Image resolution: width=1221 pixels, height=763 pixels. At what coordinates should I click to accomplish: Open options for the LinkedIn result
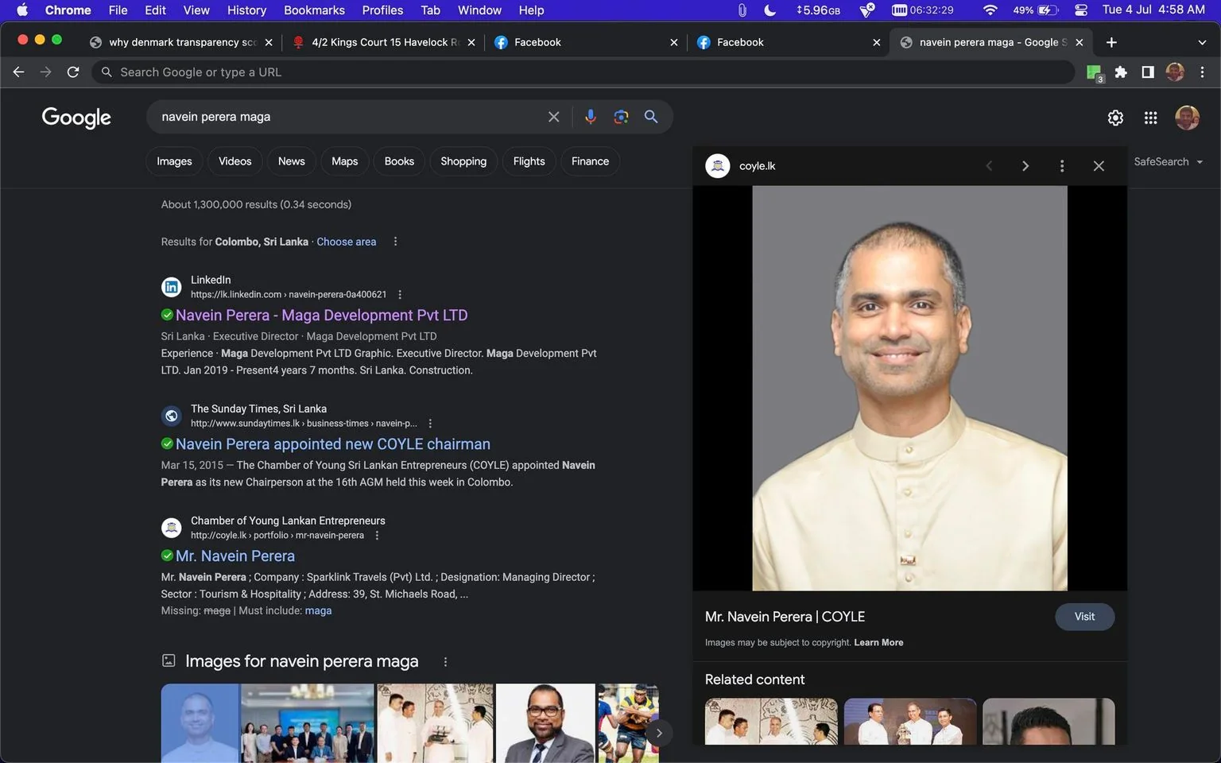click(x=400, y=294)
